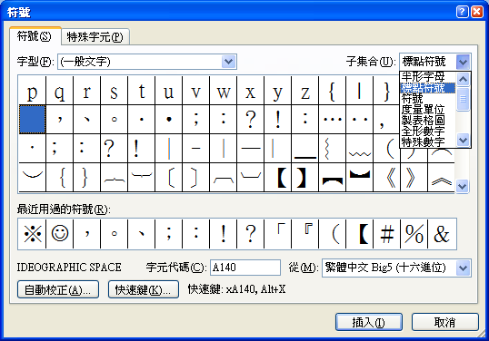Collapse the 子集合 subset dropdown arrow

click(x=463, y=62)
